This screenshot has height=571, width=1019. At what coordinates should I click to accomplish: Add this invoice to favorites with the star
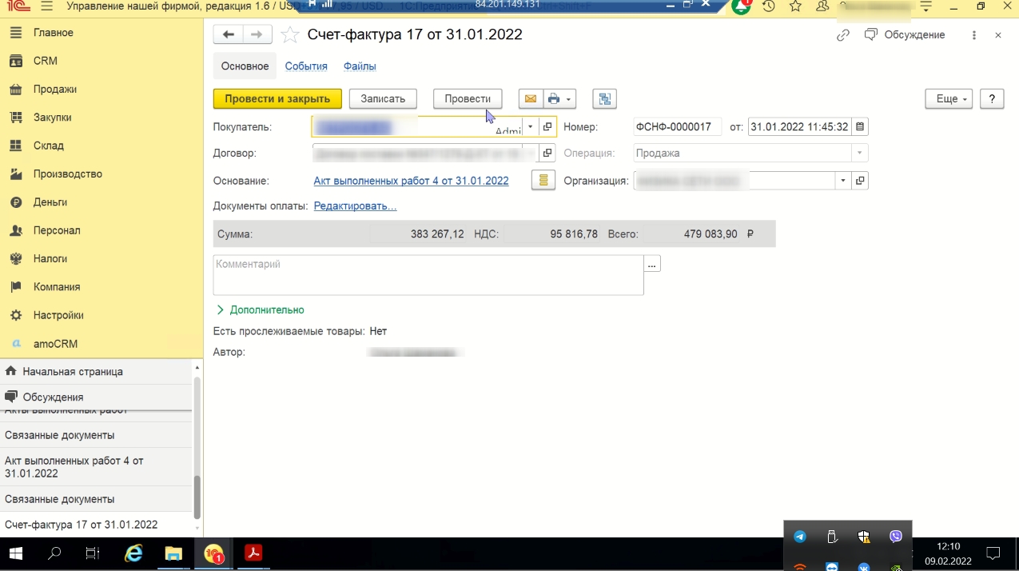(x=291, y=35)
